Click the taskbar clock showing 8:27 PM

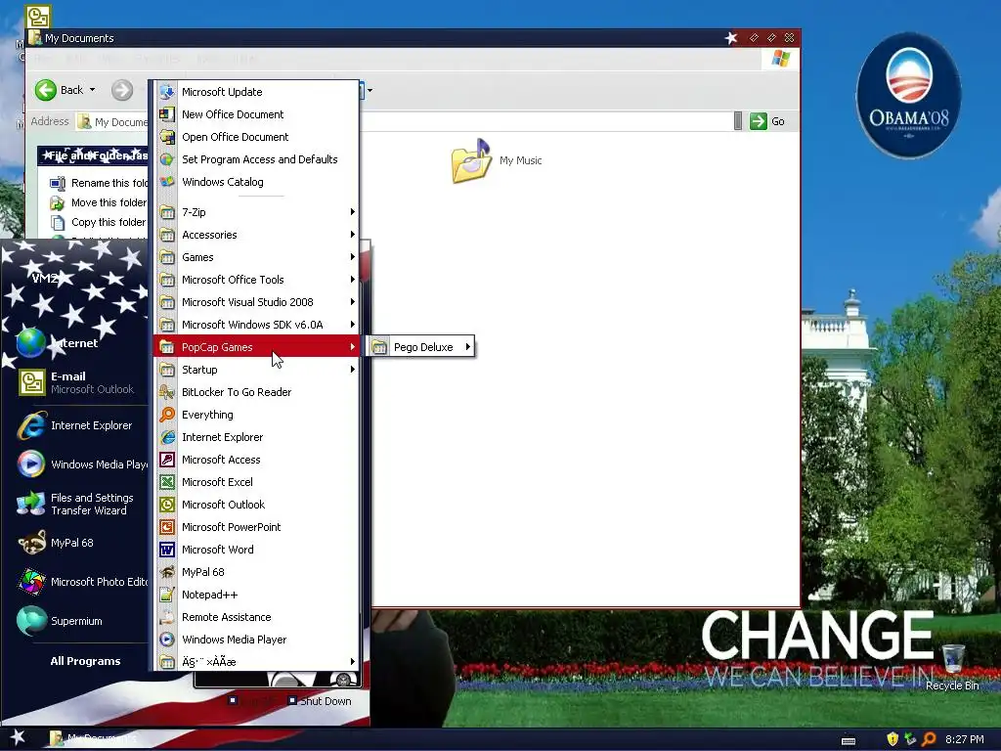[x=964, y=739]
